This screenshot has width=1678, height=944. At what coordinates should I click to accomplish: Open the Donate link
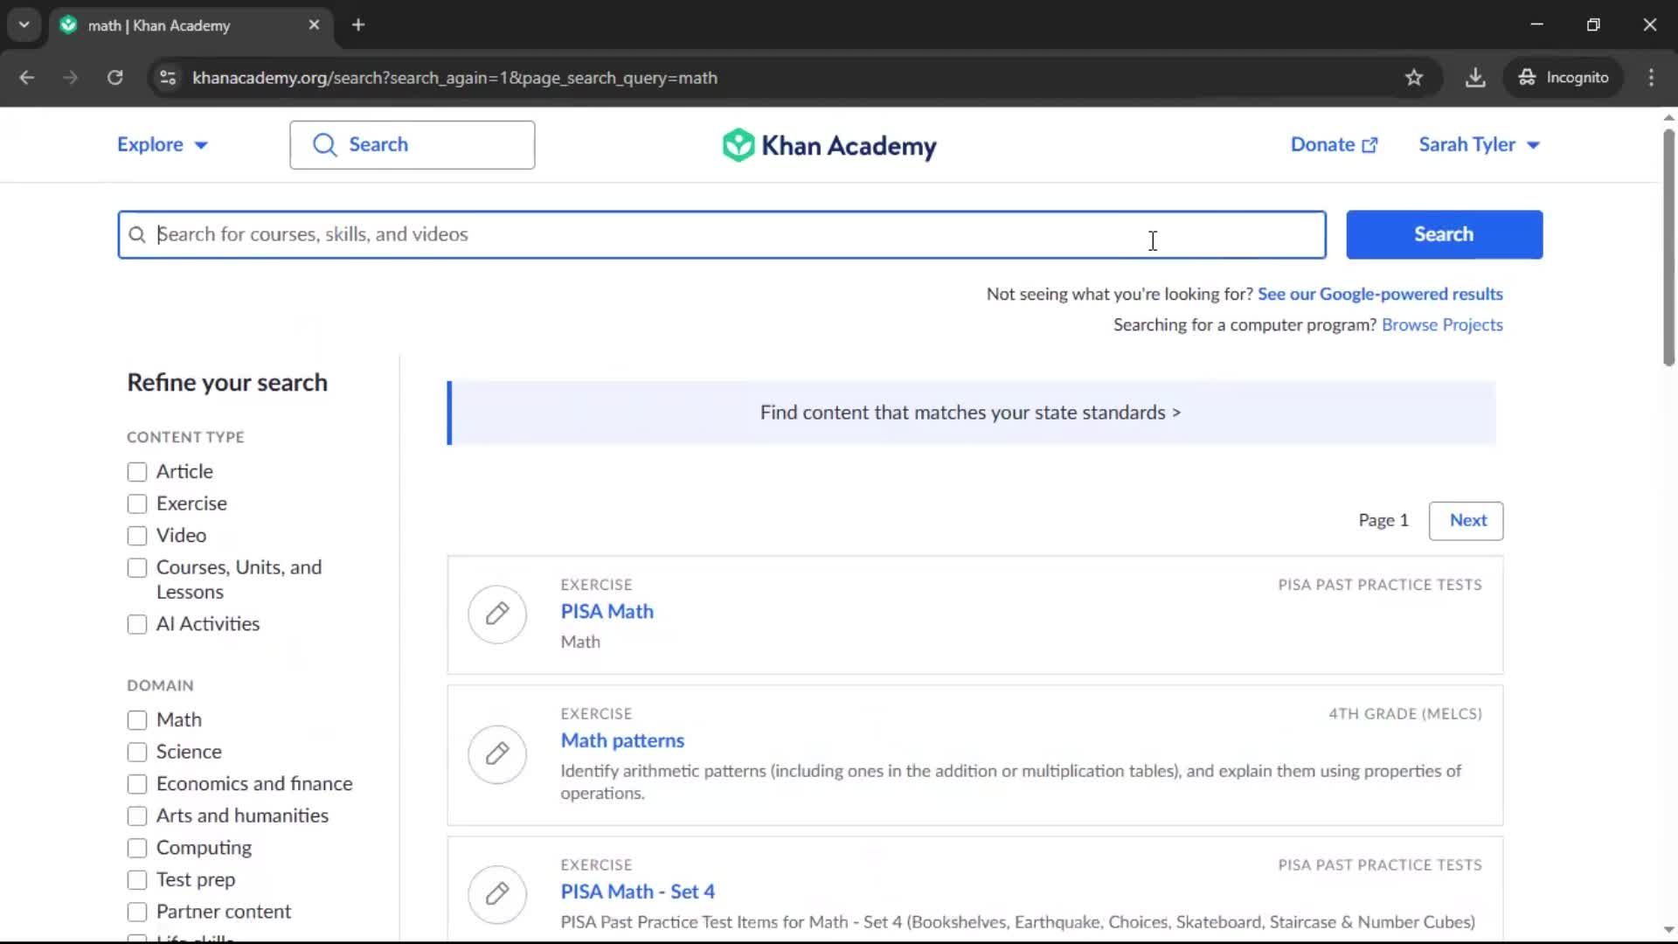(x=1334, y=145)
